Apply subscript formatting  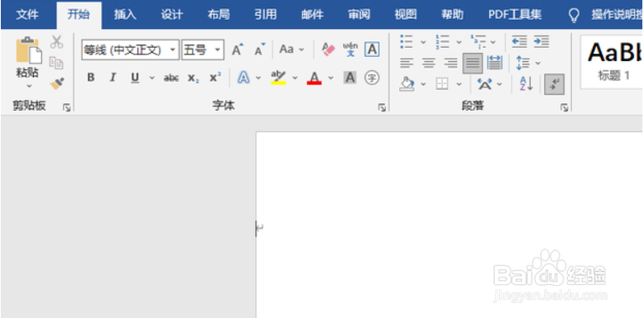tap(193, 78)
